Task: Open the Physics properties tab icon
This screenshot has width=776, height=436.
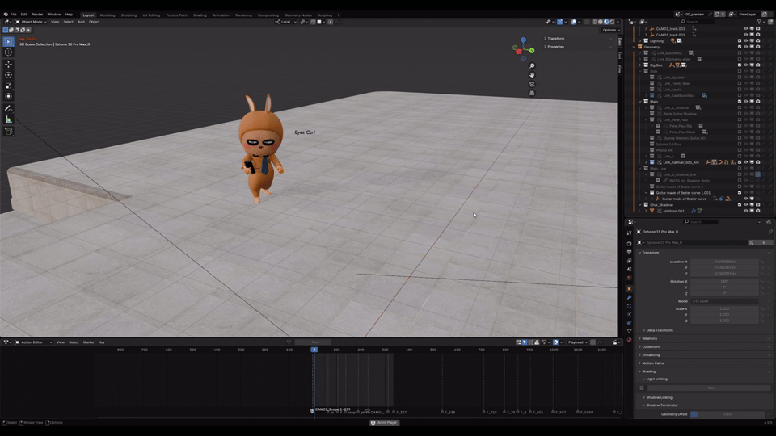Action: click(629, 314)
